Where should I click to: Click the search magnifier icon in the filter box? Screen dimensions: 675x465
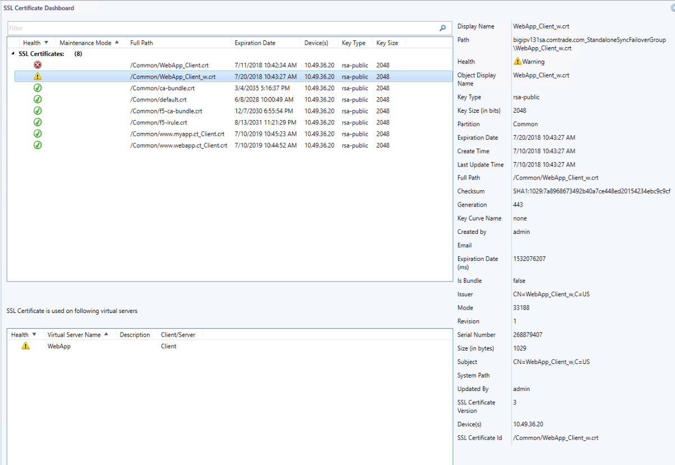click(x=443, y=27)
